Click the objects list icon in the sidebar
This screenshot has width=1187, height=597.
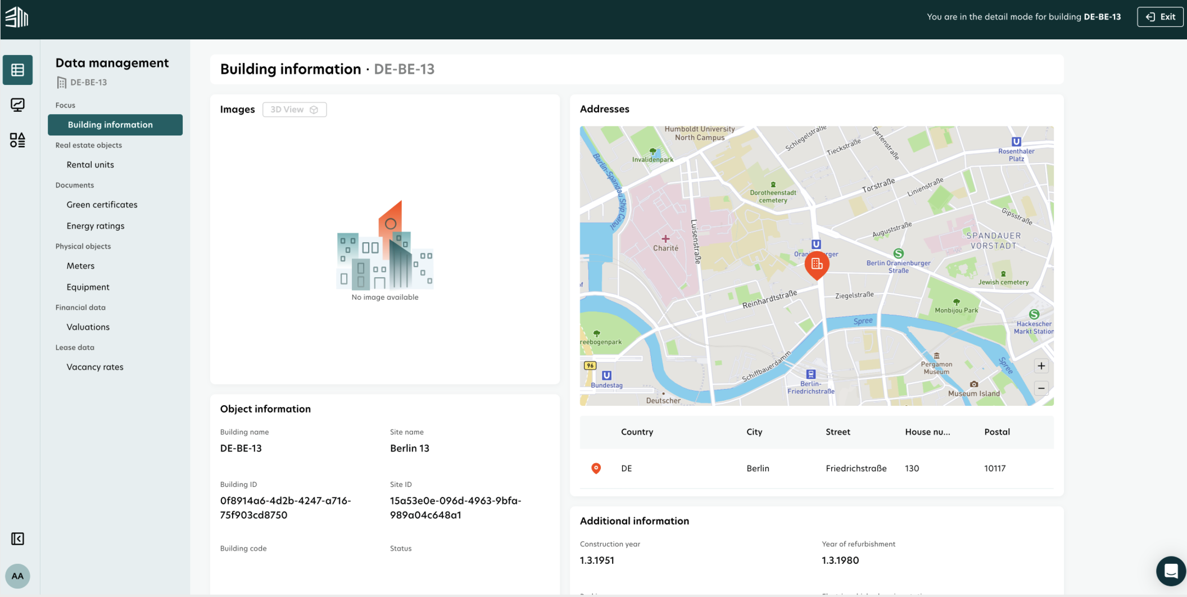tap(17, 140)
